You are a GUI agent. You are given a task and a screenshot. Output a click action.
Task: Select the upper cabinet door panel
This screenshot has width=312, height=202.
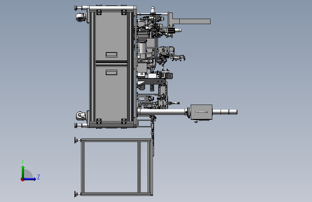tap(112, 36)
